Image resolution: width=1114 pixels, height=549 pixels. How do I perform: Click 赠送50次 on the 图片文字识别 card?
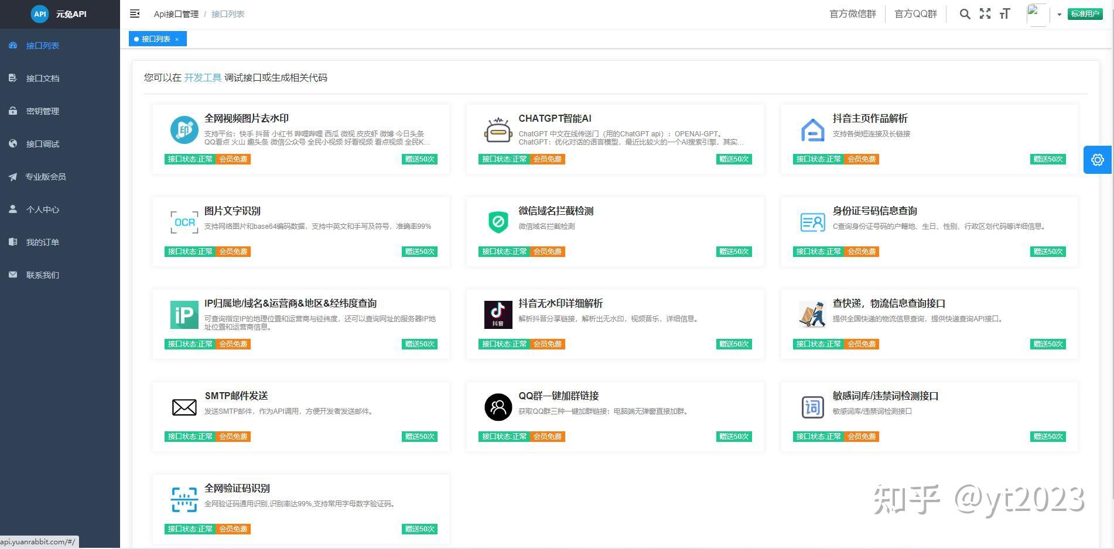coord(419,252)
